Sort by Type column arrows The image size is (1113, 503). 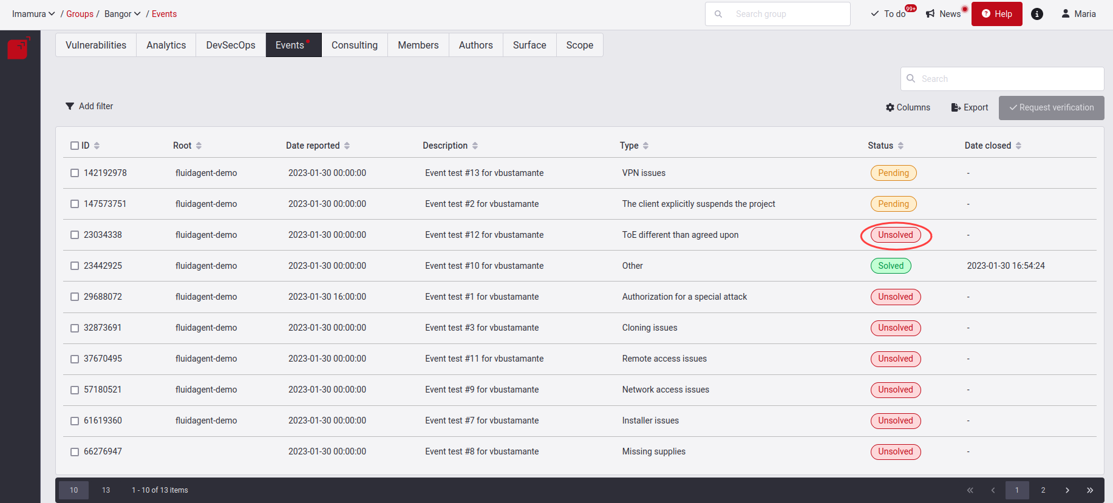coord(645,146)
